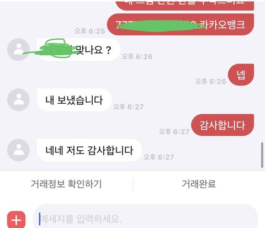This screenshot has width=265, height=228.
Task: Click the chat scrollbar handle
Action: pos(262,155)
